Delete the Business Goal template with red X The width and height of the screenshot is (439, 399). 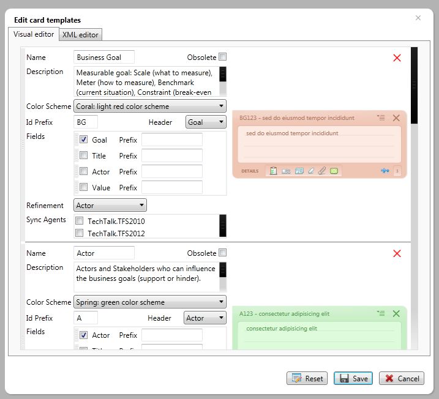click(397, 58)
